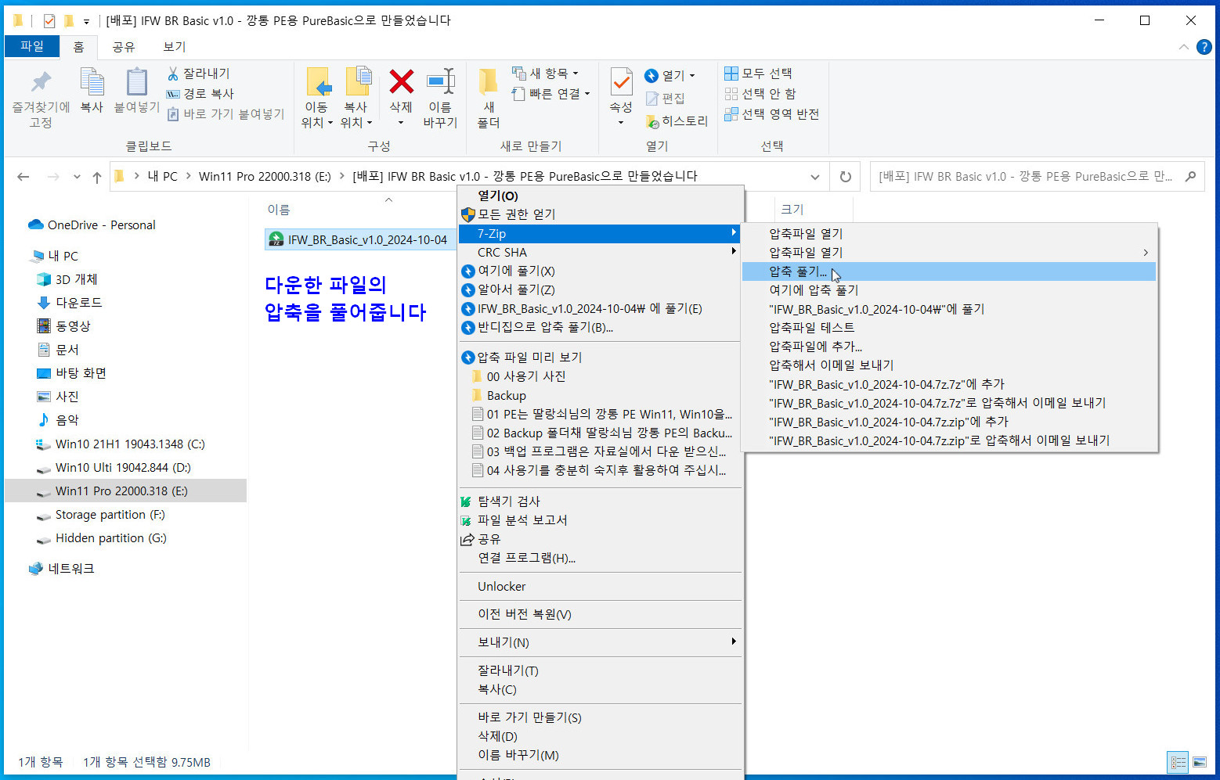Click 알아서 풀기(Z) context entry
This screenshot has width=1220, height=780.
(600, 289)
